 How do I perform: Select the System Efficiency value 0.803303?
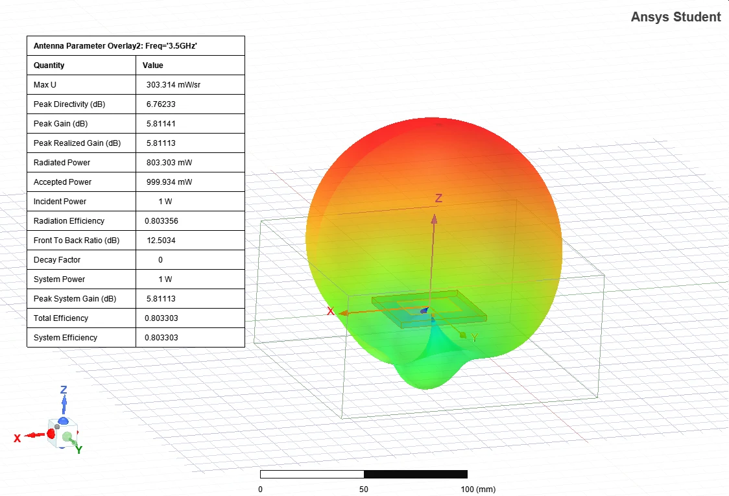pyautogui.click(x=161, y=338)
